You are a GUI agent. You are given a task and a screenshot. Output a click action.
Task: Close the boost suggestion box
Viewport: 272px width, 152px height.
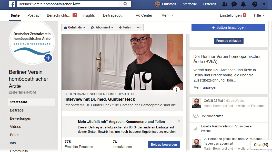179,120
